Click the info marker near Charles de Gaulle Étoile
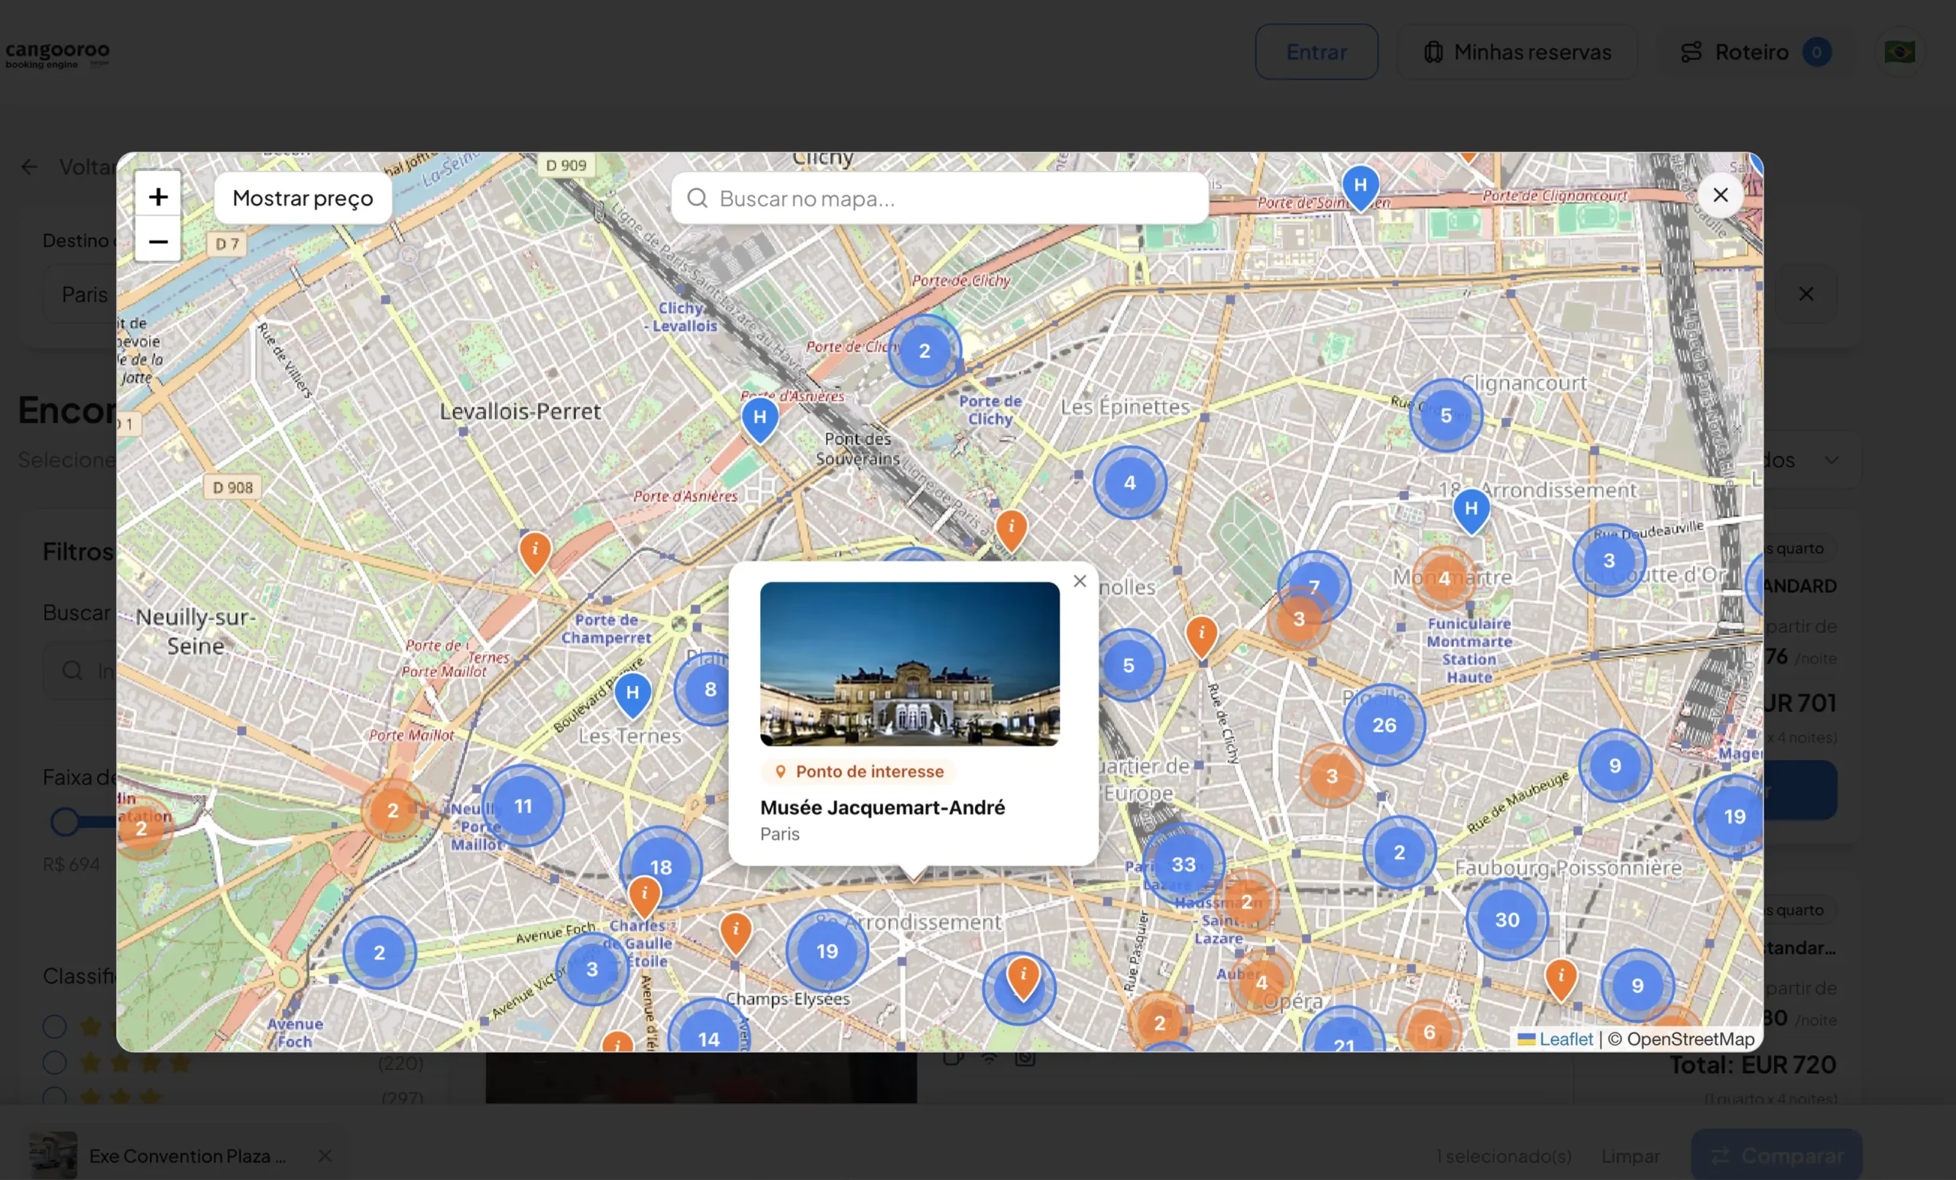The width and height of the screenshot is (1956, 1180). 645,897
